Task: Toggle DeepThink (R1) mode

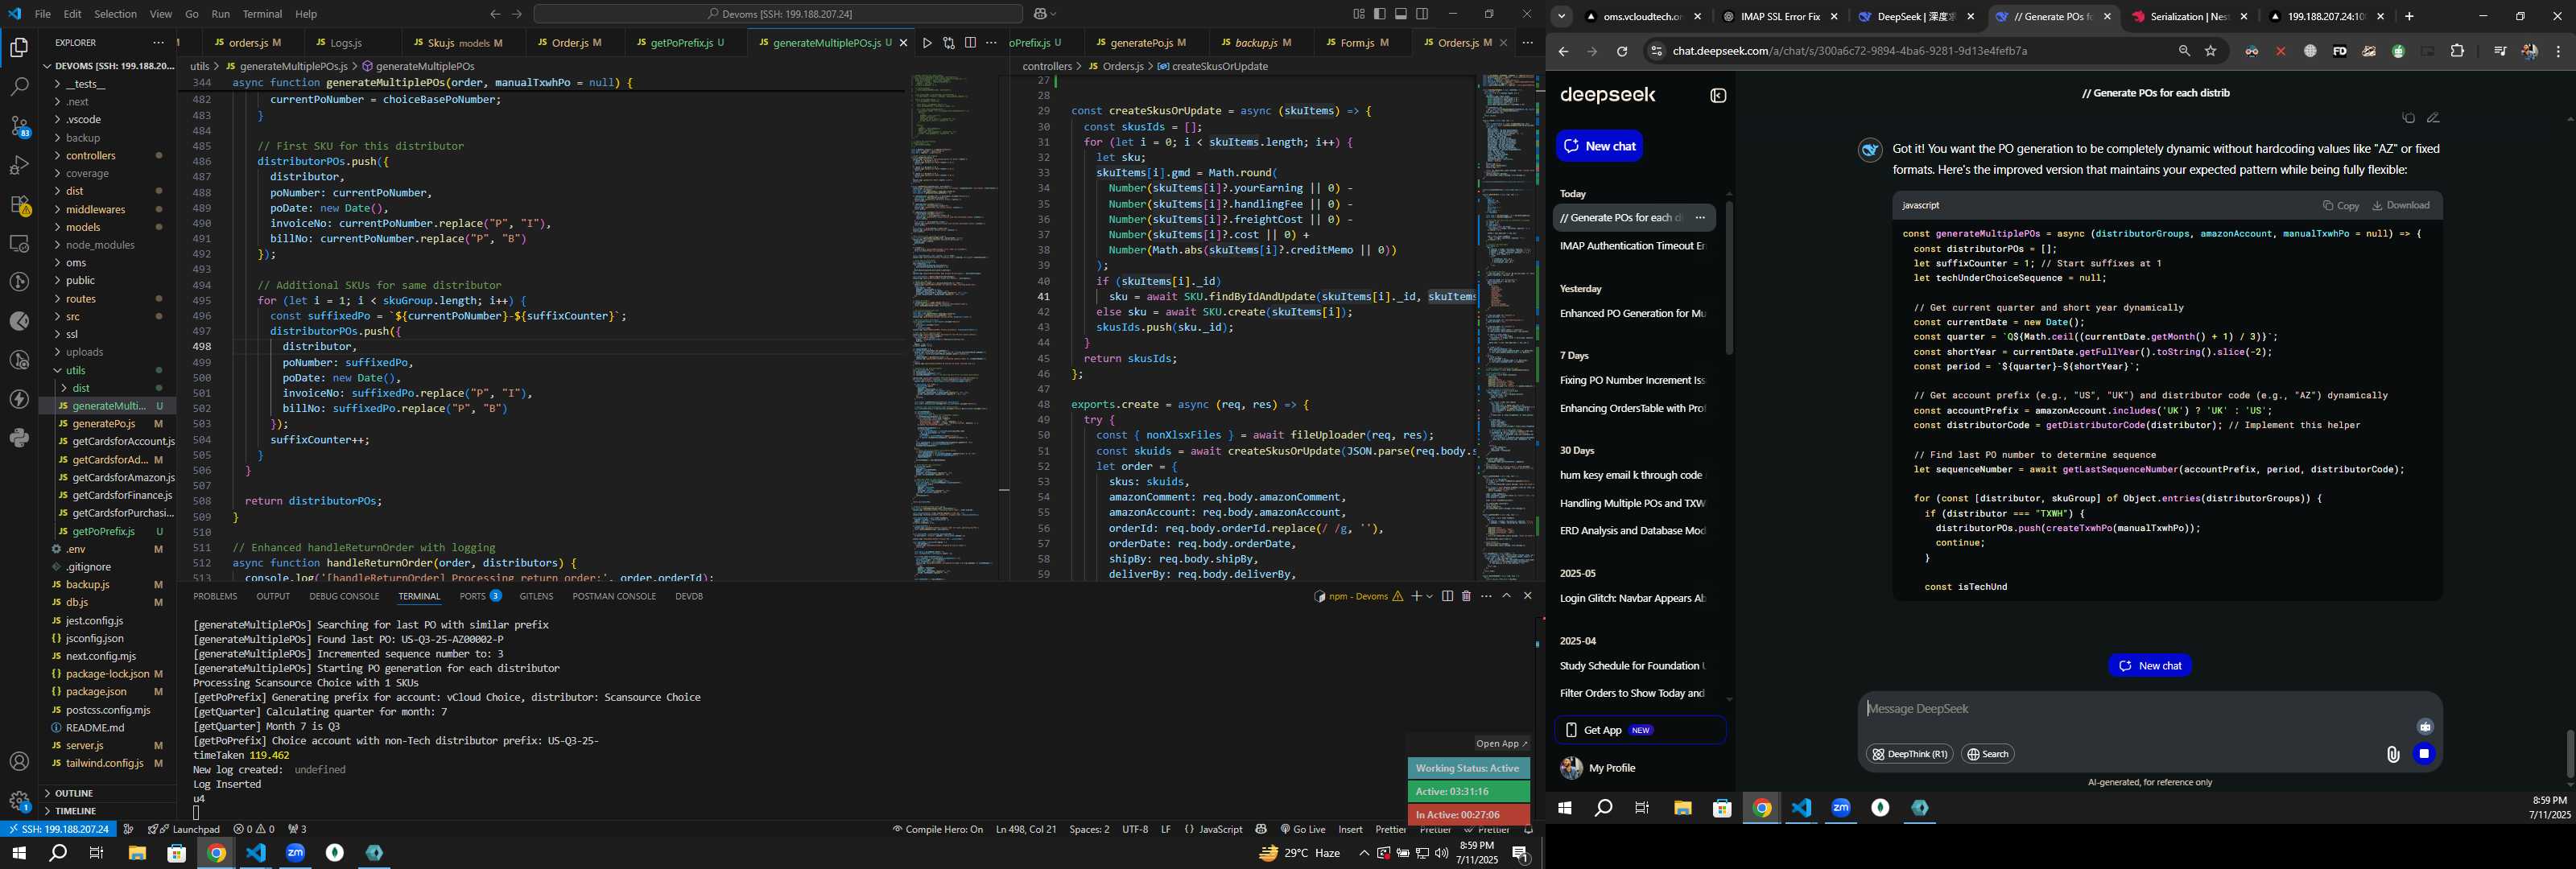Action: coord(1909,754)
